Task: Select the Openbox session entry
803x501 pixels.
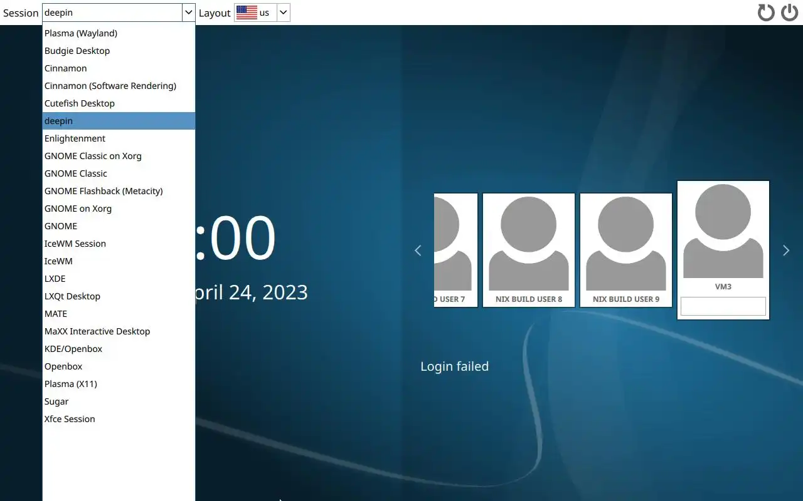Action: 119,366
